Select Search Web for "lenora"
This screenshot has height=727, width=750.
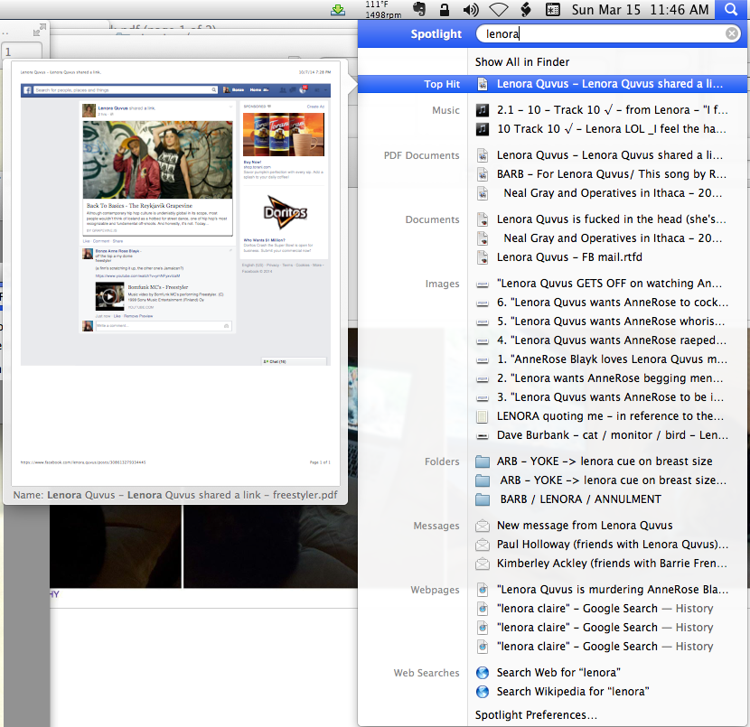[x=558, y=673]
